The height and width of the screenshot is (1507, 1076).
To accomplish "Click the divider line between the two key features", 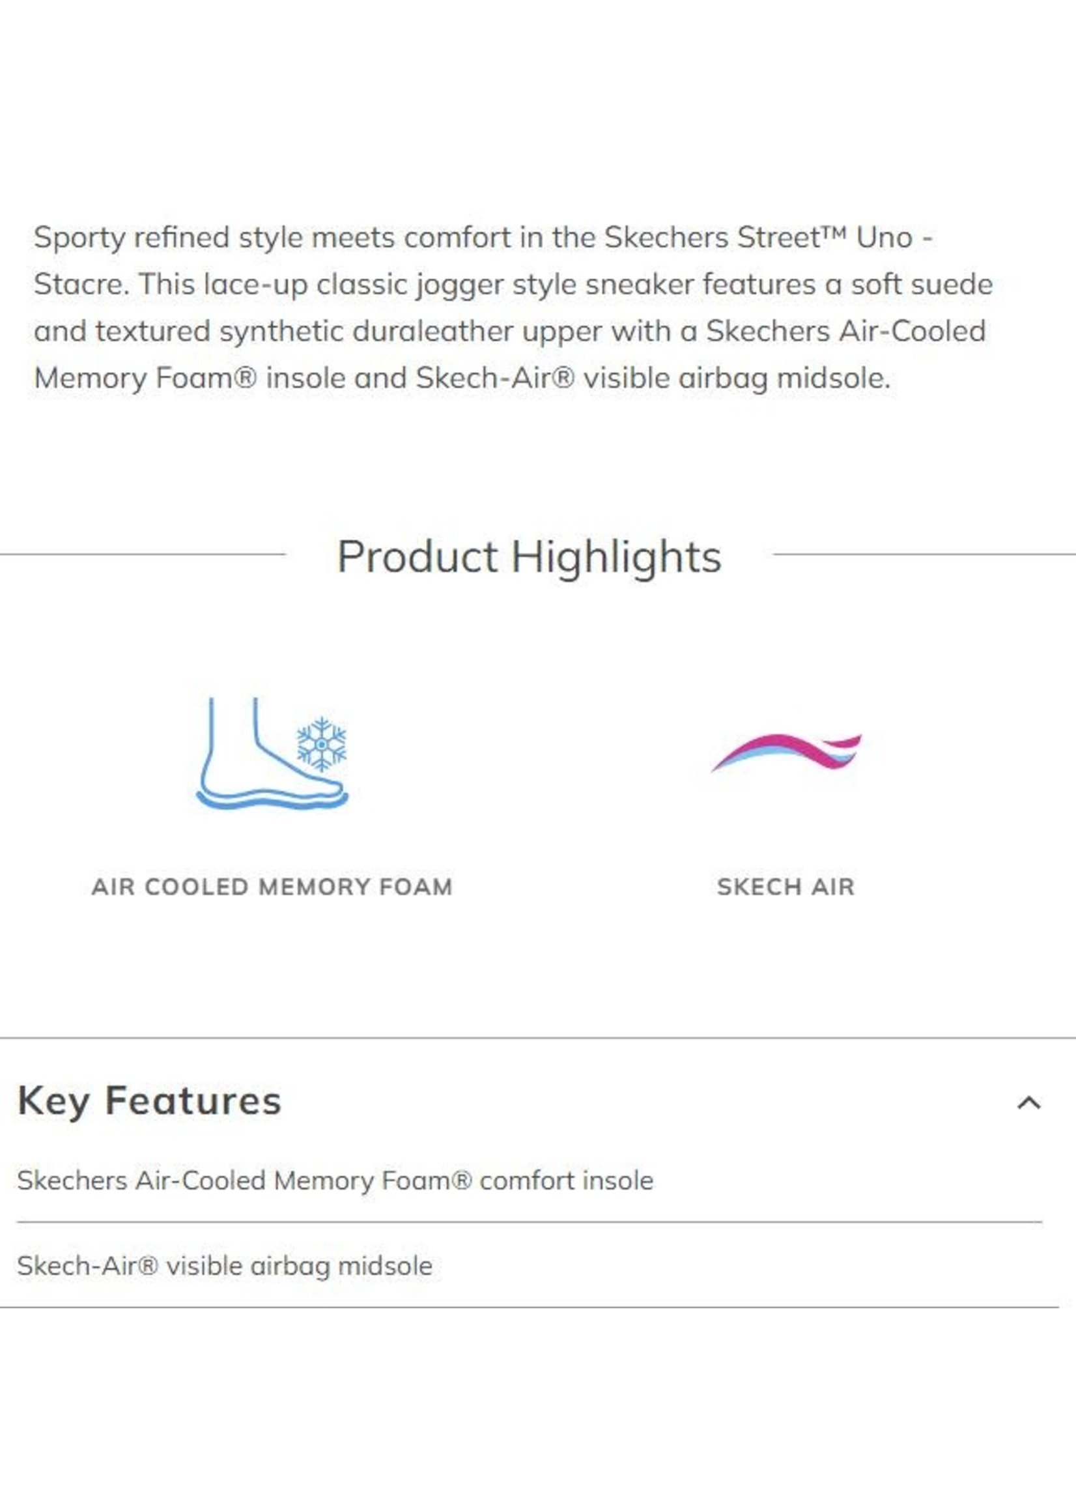I will click(x=530, y=1222).
